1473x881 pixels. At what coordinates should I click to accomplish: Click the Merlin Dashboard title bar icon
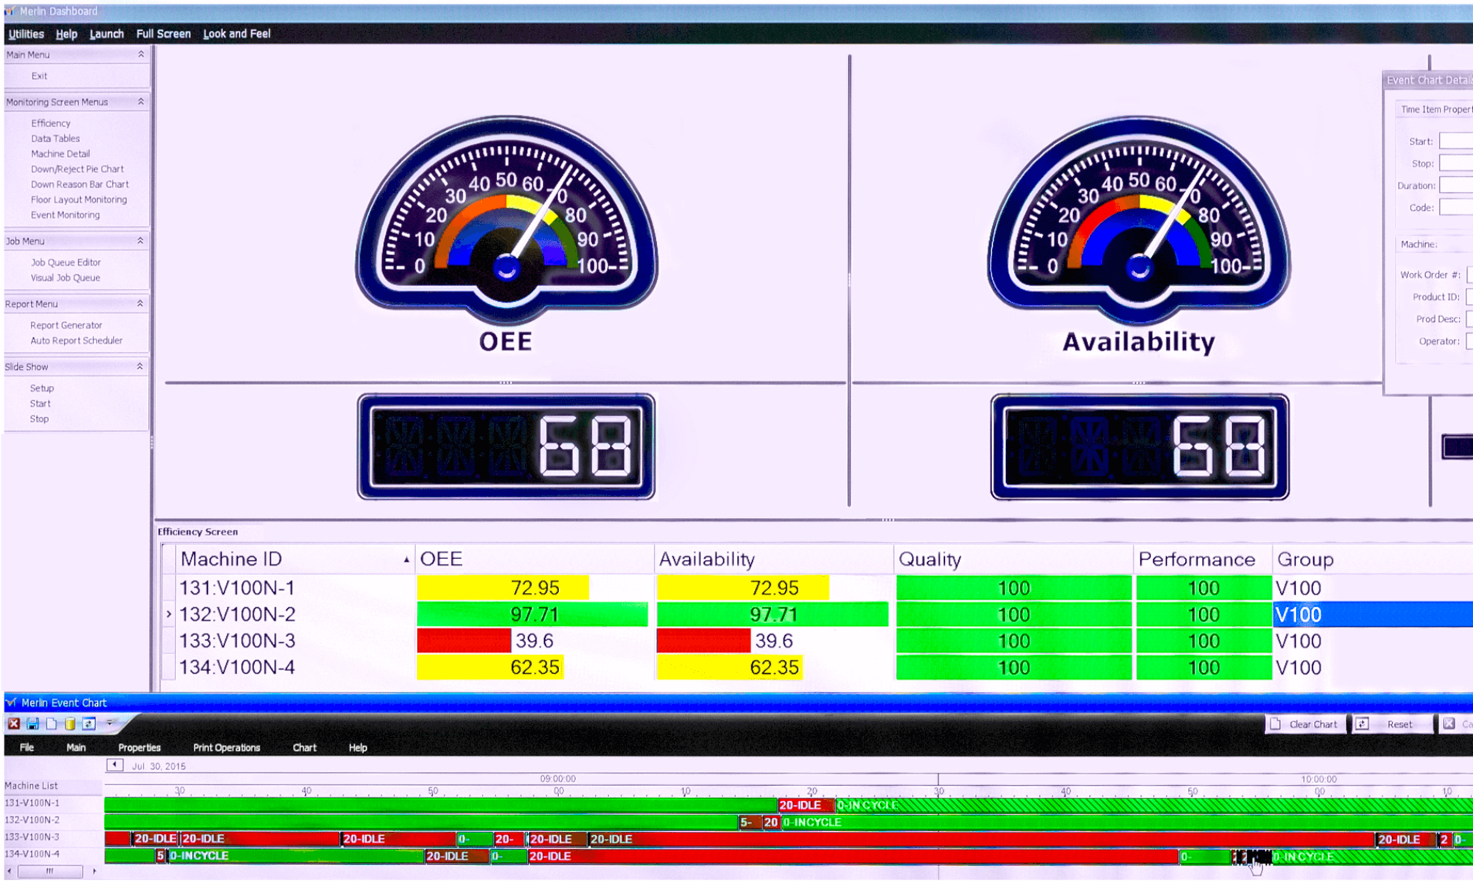pyautogui.click(x=10, y=11)
